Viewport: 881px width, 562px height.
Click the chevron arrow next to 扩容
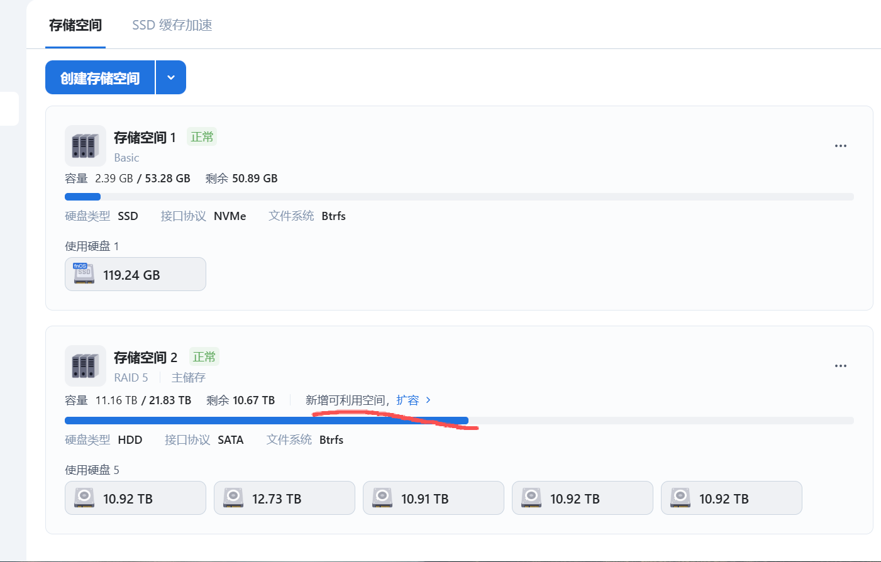tap(428, 400)
